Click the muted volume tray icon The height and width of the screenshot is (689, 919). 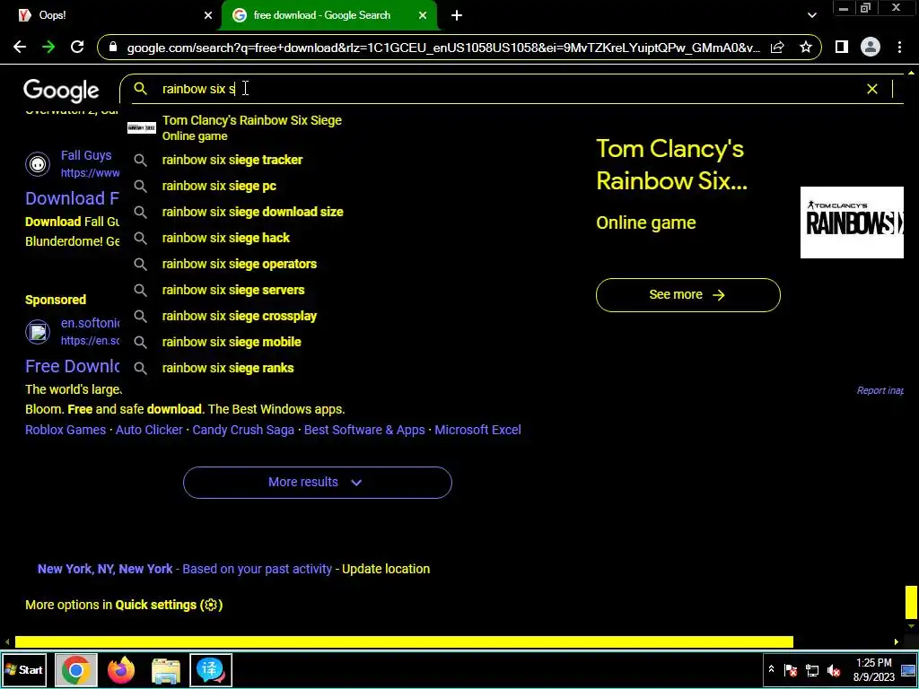pyautogui.click(x=834, y=670)
